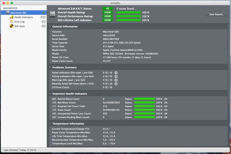Click the OK badge for S.M.A.R.T. Status
The width and height of the screenshot is (231, 154).
click(x=108, y=9)
